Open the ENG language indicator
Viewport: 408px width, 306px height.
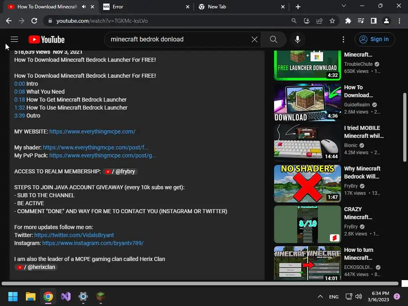click(334, 296)
